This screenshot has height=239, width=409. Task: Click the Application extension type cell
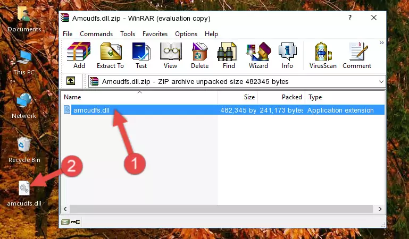point(340,110)
